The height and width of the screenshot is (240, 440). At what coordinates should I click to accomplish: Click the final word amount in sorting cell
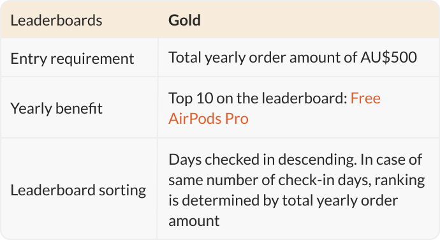tap(194, 221)
